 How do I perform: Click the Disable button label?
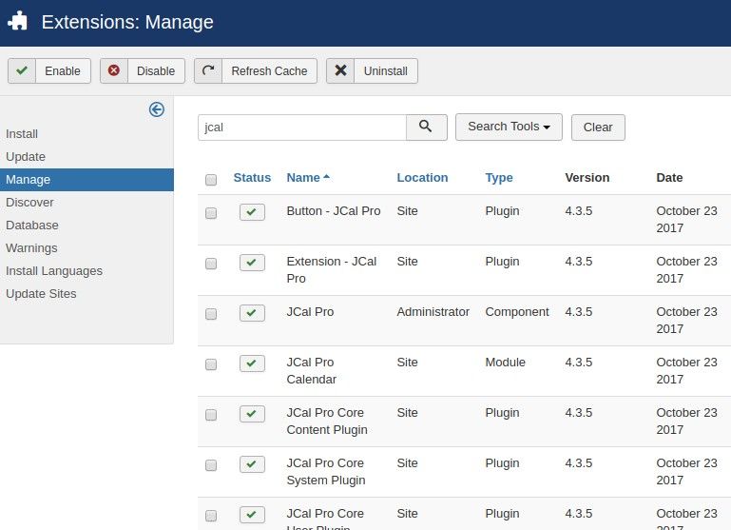coord(156,71)
